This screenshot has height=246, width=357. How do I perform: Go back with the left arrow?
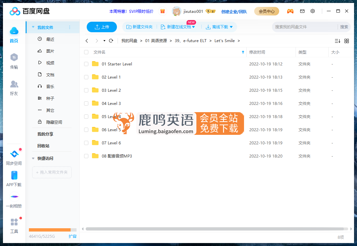(87, 41)
